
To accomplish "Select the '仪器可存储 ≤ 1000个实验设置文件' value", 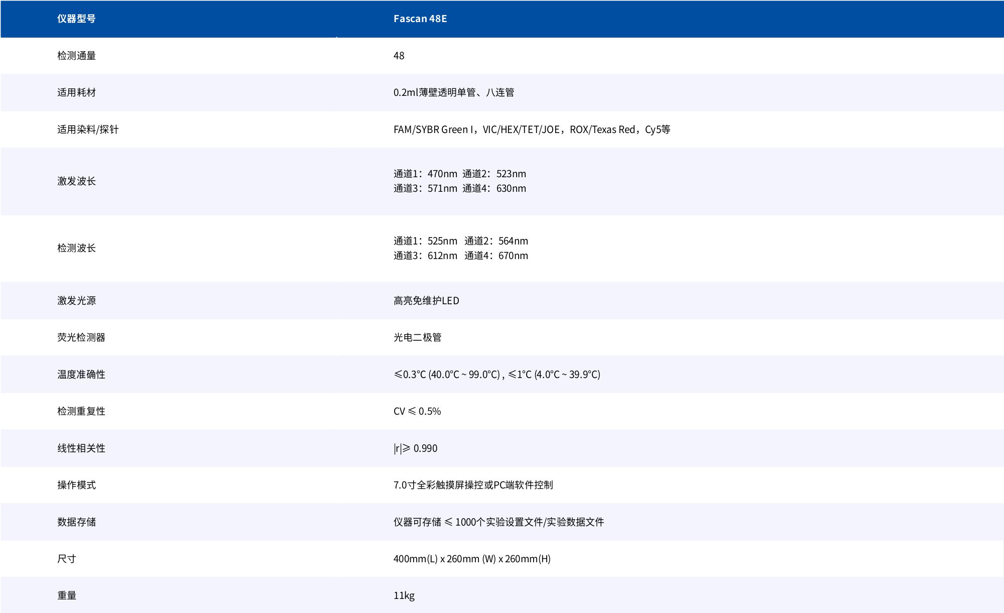I will (468, 522).
